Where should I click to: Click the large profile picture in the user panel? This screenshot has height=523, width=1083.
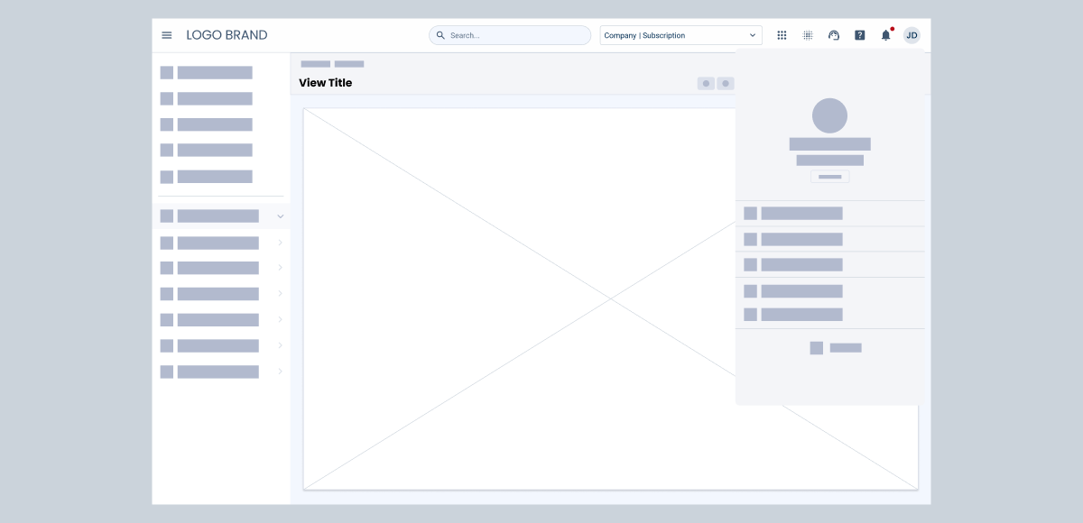(x=829, y=115)
